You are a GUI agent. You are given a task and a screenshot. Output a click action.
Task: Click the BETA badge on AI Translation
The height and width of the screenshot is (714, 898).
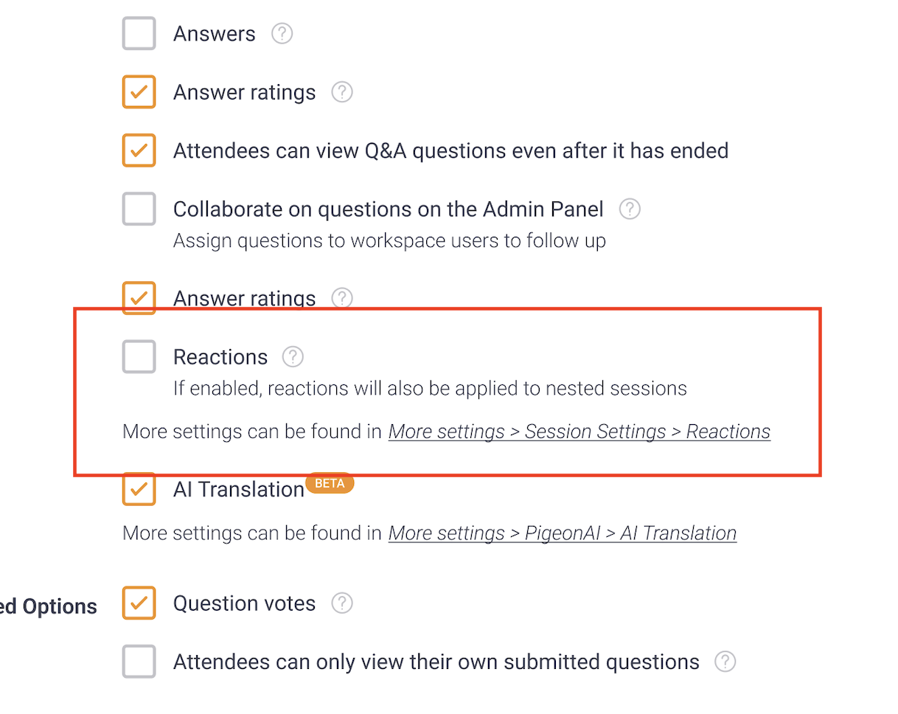(x=330, y=483)
